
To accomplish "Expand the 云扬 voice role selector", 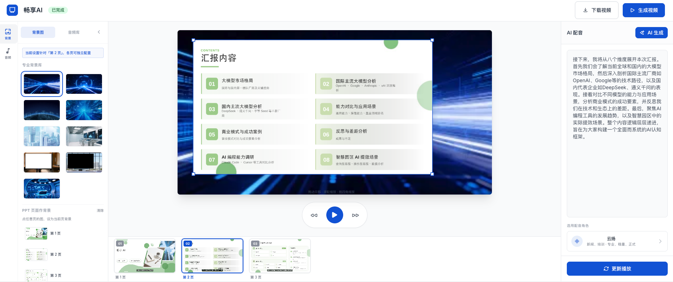I will click(x=660, y=241).
